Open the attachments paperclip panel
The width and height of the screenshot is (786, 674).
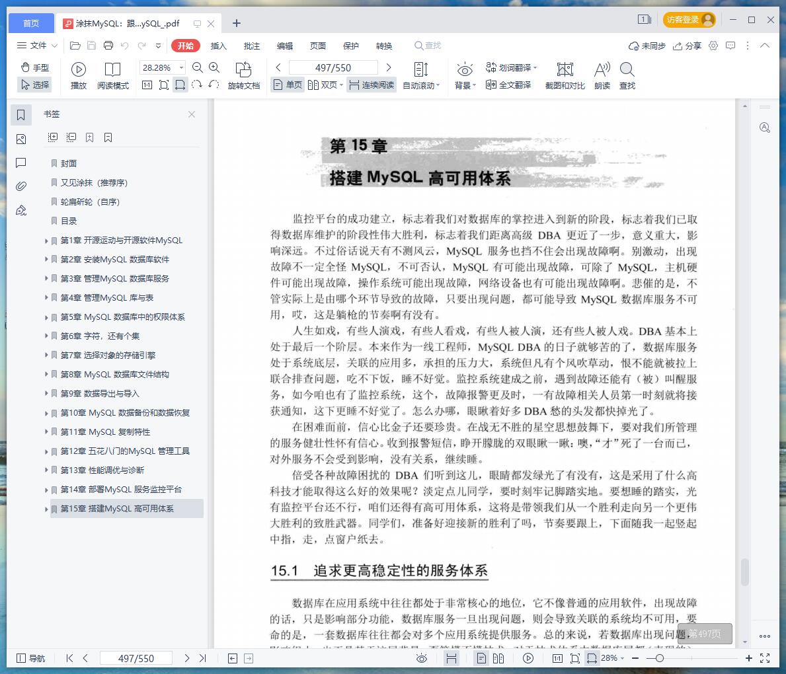tap(21, 186)
